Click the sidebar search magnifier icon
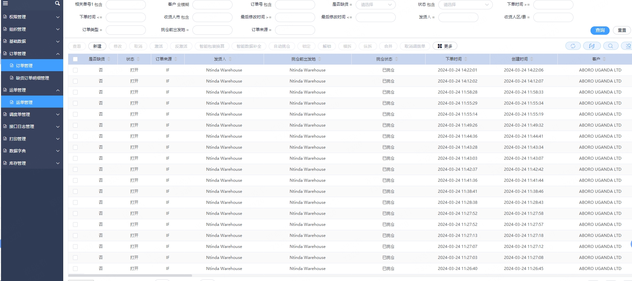The image size is (632, 281). pos(58,3)
